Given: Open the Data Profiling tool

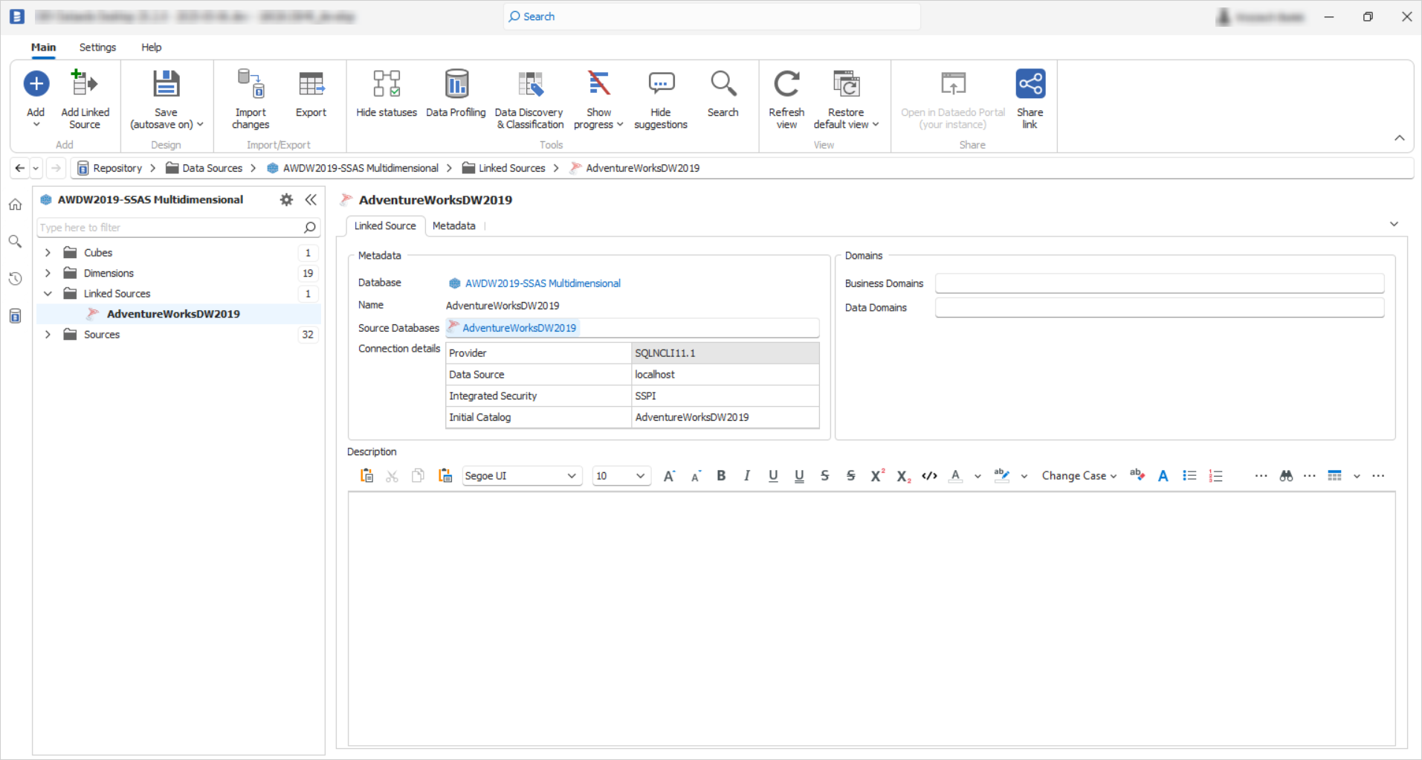Looking at the screenshot, I should click(x=456, y=94).
